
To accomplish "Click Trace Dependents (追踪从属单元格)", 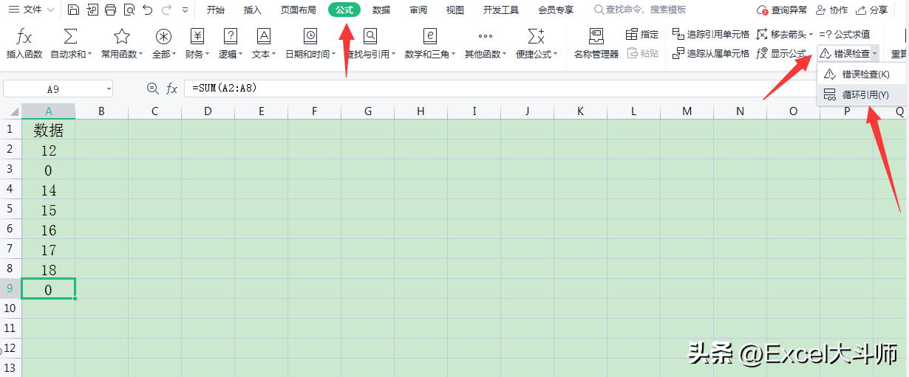I will 711,53.
